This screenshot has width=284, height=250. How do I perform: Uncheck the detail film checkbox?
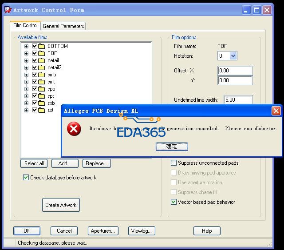pyautogui.click(x=35, y=60)
